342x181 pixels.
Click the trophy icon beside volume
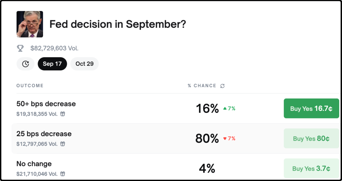click(x=20, y=48)
